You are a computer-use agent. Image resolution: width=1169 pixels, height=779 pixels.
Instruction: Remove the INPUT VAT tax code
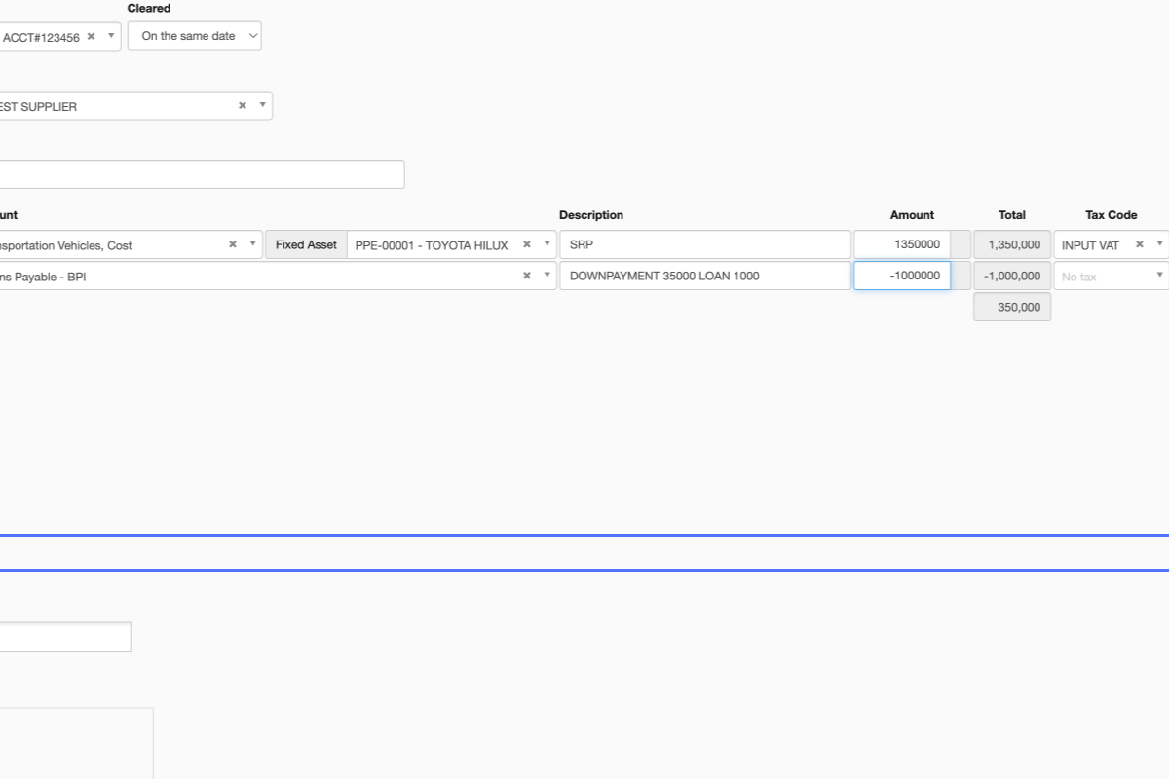(1139, 245)
